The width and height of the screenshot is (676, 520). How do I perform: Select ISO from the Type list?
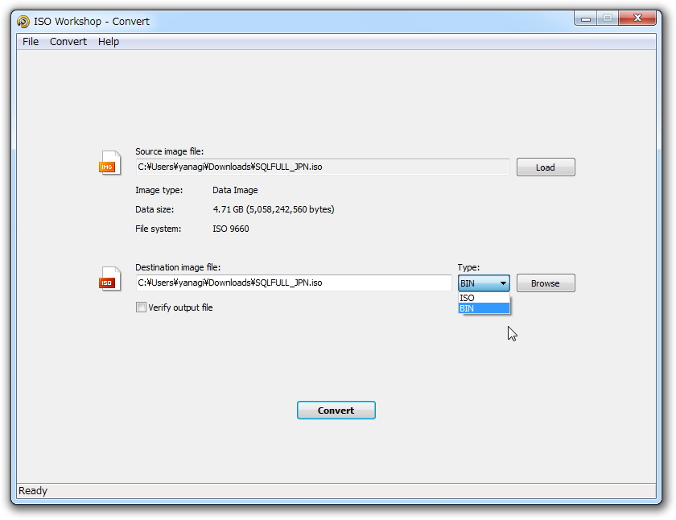coord(484,298)
